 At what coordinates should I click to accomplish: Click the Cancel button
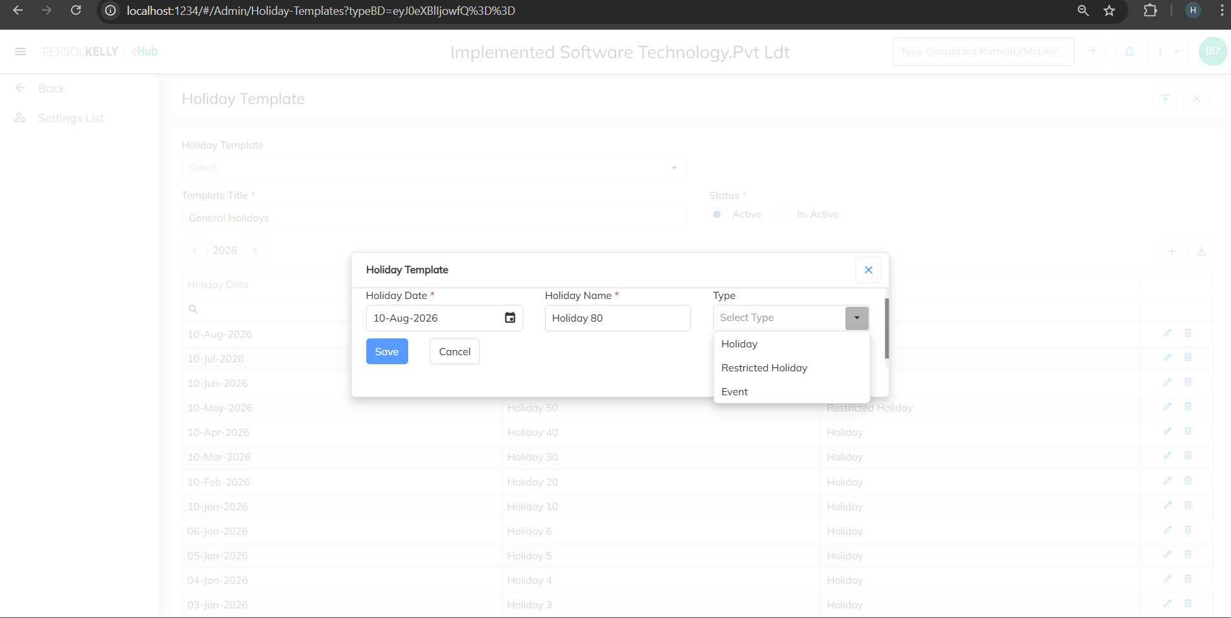click(x=455, y=351)
